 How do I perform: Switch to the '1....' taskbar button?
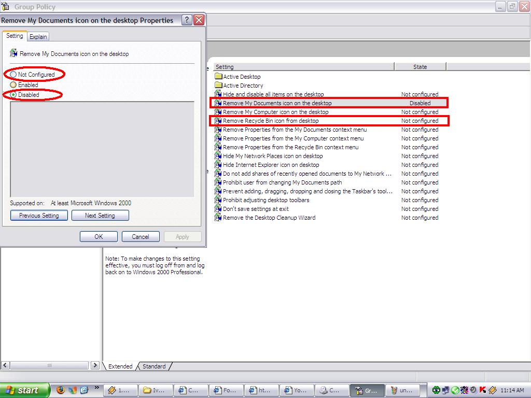click(x=120, y=391)
